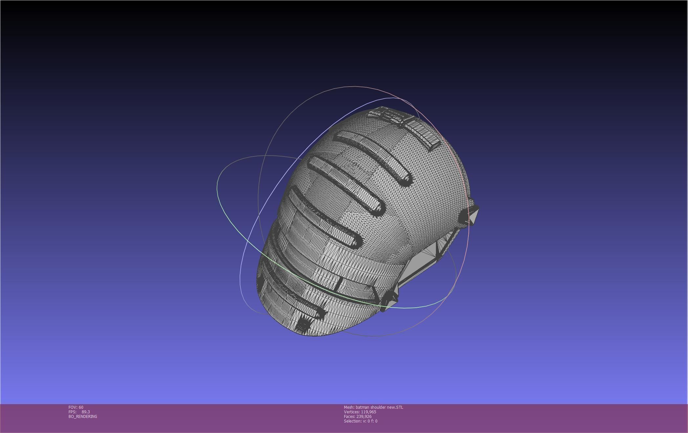Click the Selection: v: 0 f: 0 text
Viewport: 688px width, 433px height.
pyautogui.click(x=360, y=421)
